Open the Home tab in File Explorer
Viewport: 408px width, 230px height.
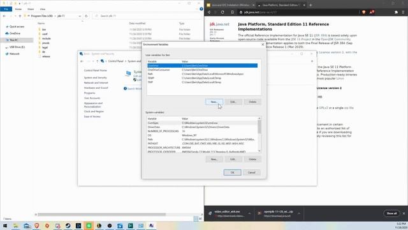18,9
